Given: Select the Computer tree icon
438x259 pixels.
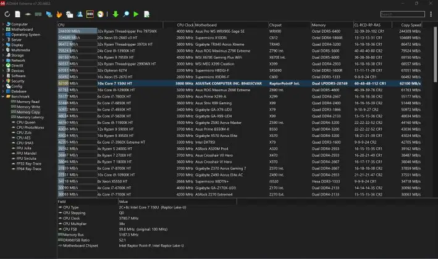Looking at the screenshot, I should pos(8,24).
